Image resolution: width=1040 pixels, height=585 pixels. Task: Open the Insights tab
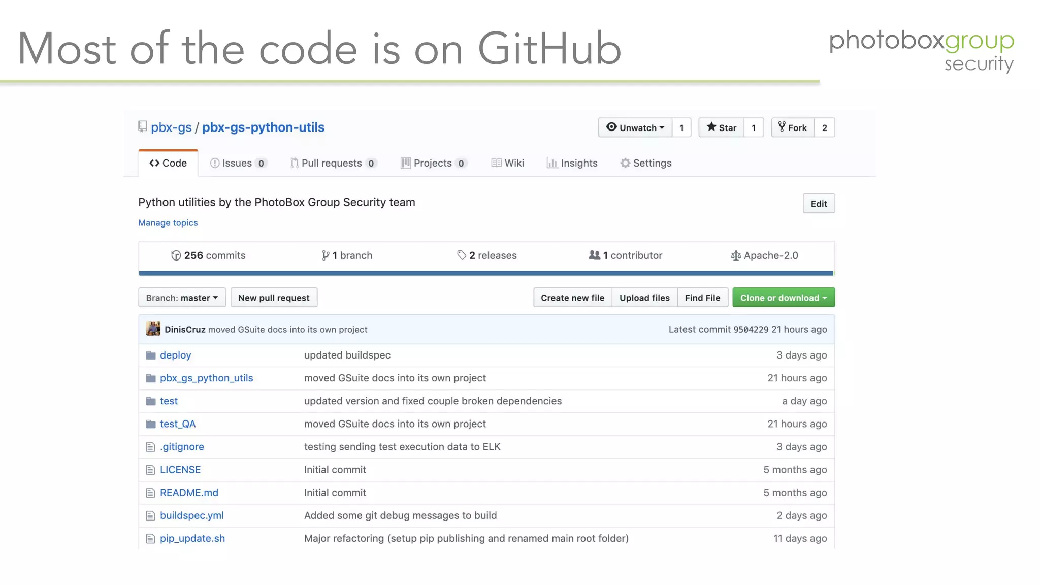click(x=572, y=163)
